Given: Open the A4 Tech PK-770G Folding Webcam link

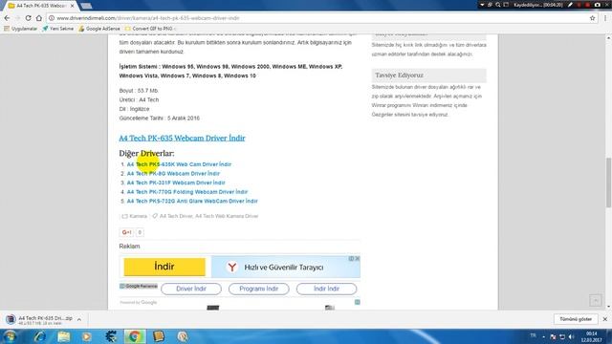Looking at the screenshot, I should [187, 192].
